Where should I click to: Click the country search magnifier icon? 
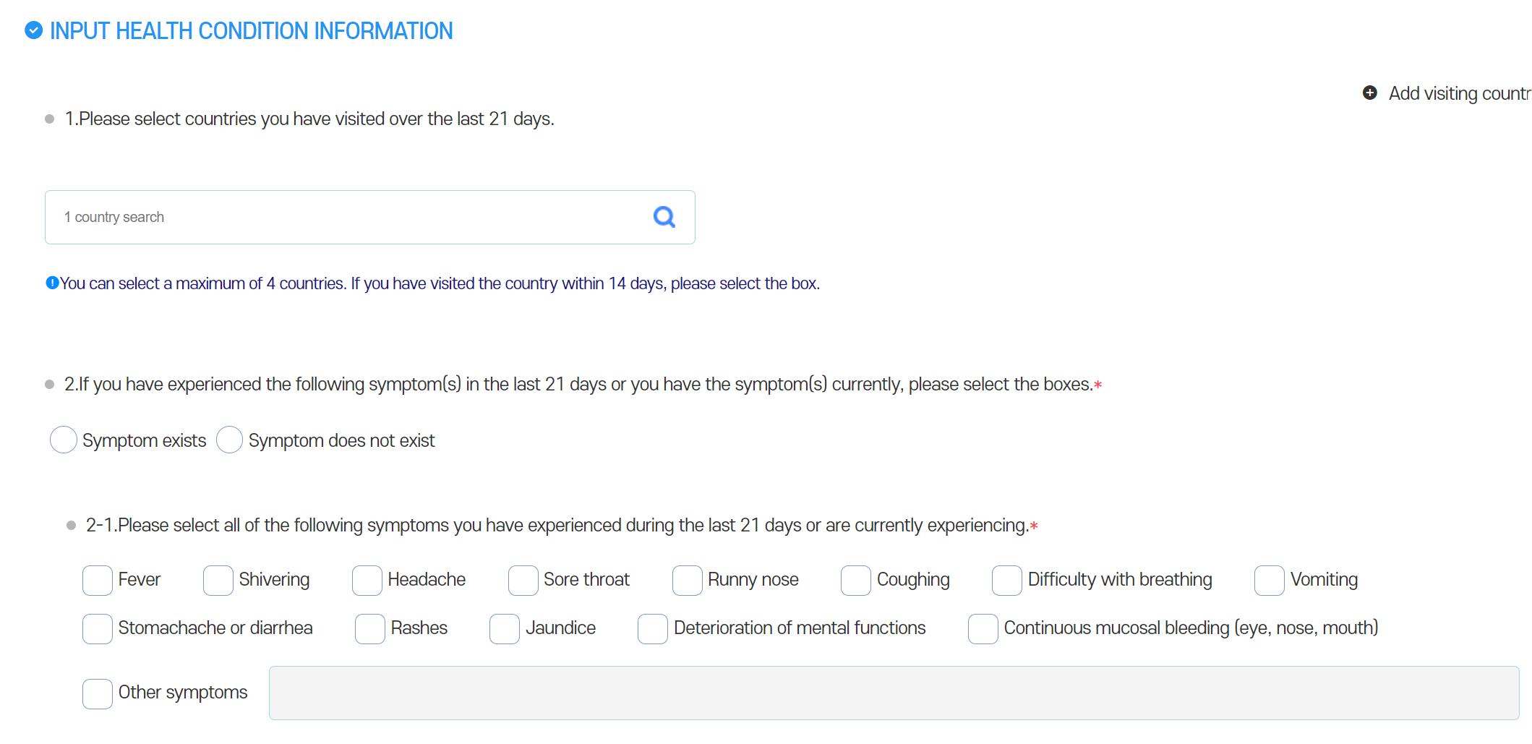pyautogui.click(x=664, y=217)
